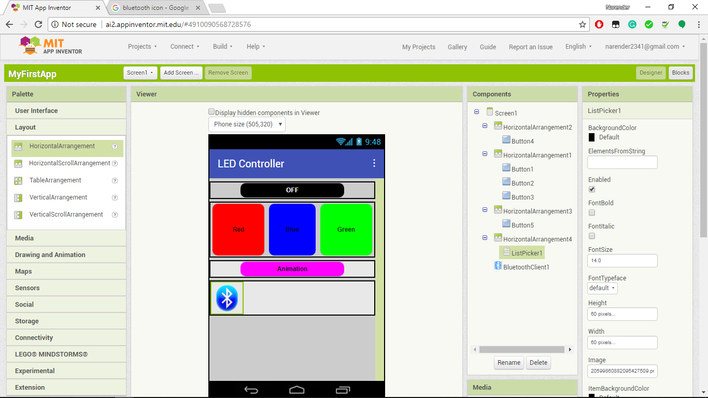Click the Components panel horizontal scrollbar
The width and height of the screenshot is (708, 398).
pyautogui.click(x=522, y=350)
